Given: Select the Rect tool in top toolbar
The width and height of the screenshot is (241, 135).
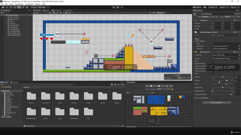Looking at the screenshot, I should point(19,7).
